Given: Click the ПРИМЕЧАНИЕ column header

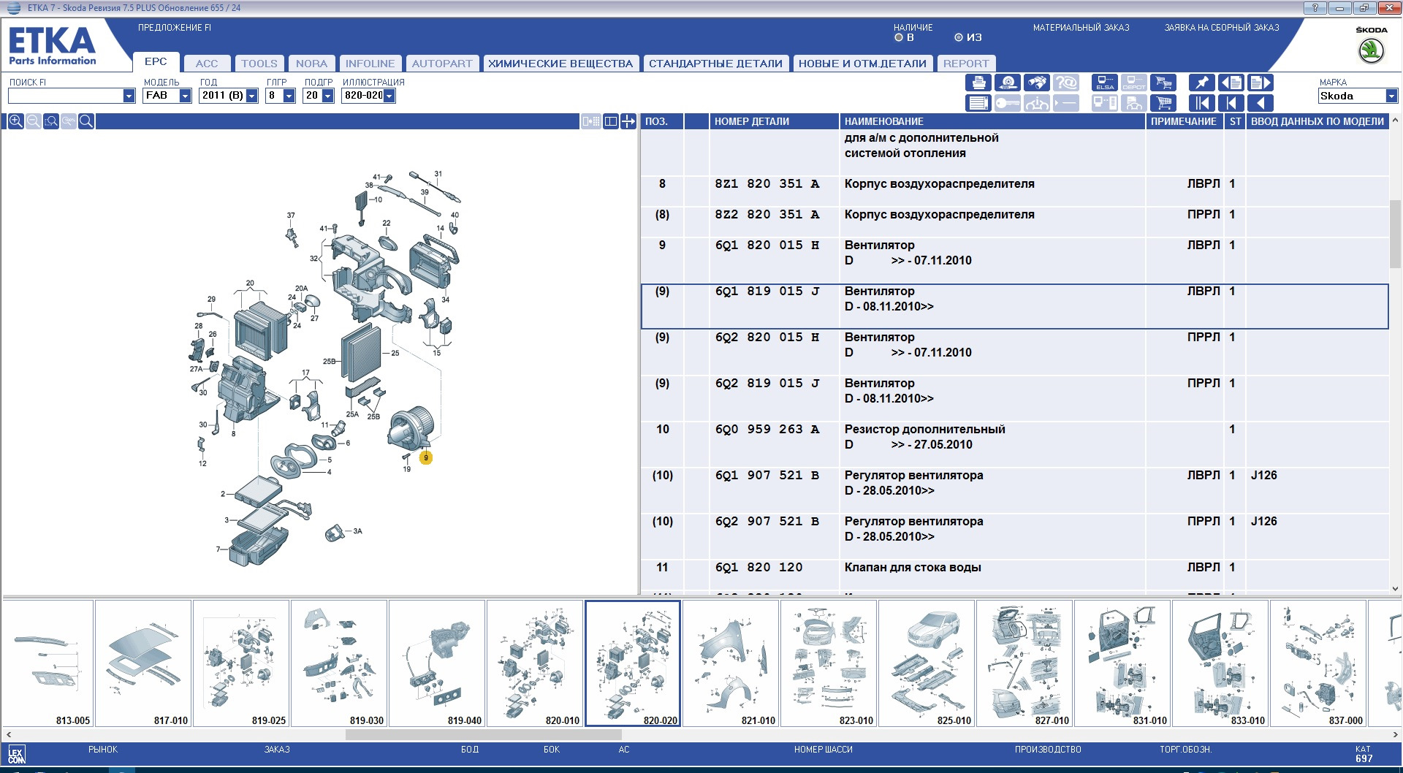Looking at the screenshot, I should tap(1184, 121).
